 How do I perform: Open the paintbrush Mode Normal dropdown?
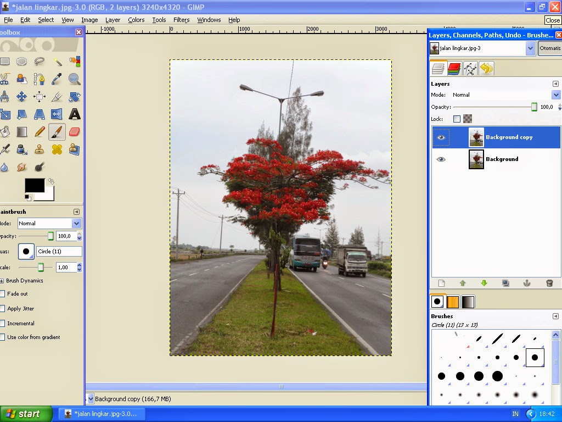pyautogui.click(x=49, y=224)
